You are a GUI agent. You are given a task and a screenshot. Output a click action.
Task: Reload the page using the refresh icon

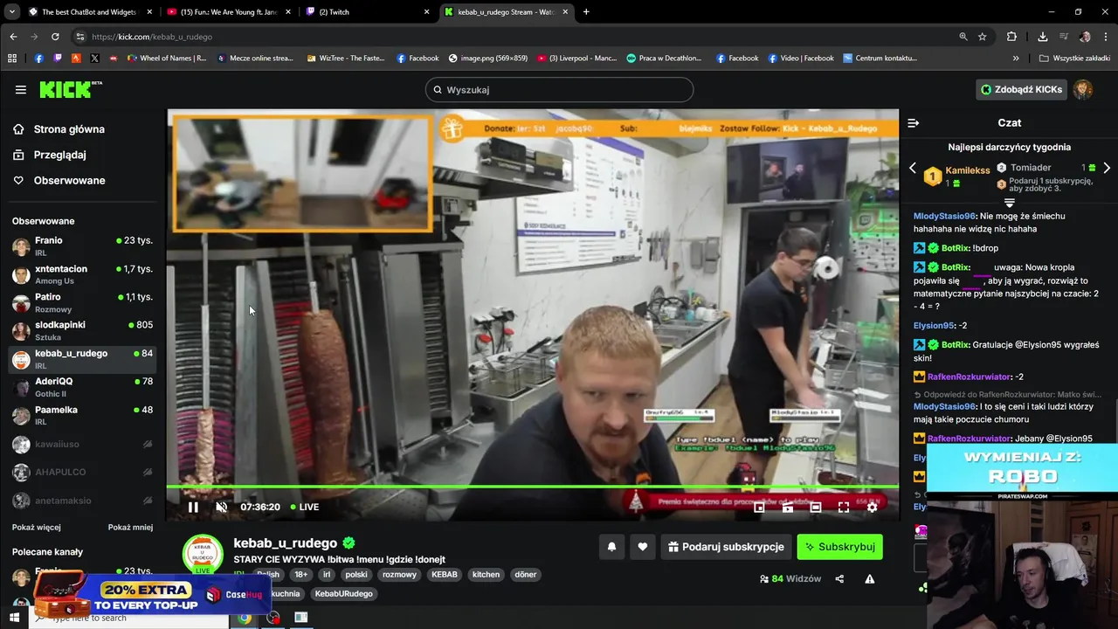(55, 37)
